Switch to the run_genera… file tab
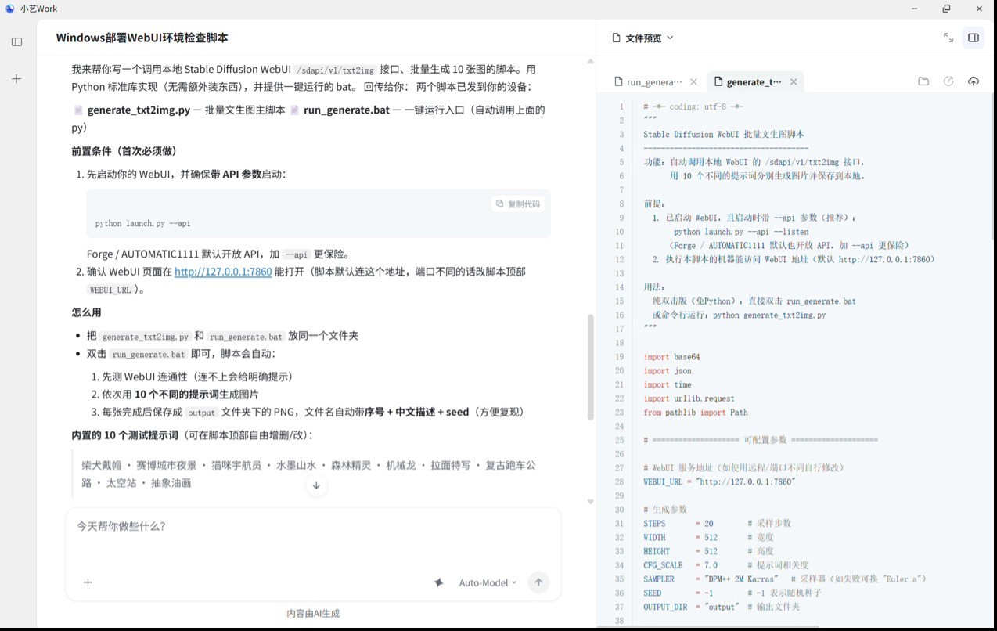This screenshot has width=997, height=631. click(x=648, y=81)
